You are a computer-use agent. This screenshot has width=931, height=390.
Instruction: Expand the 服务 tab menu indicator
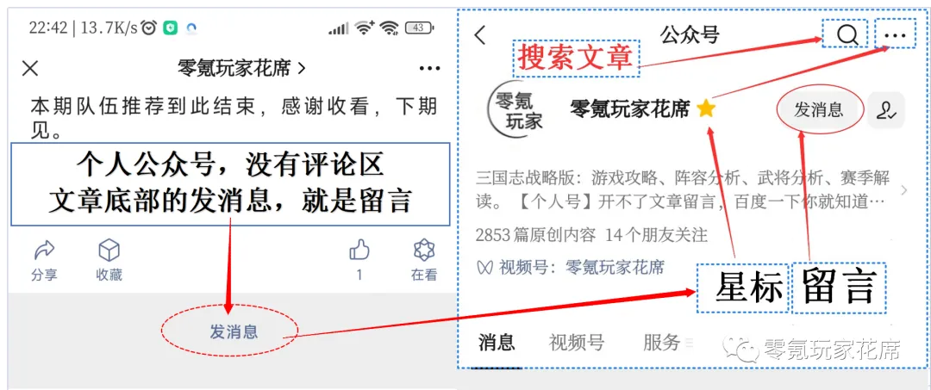coord(690,342)
